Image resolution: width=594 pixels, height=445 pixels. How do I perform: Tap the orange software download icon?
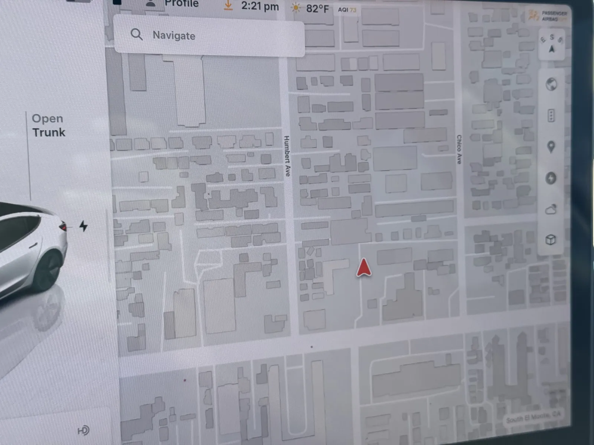tap(228, 5)
